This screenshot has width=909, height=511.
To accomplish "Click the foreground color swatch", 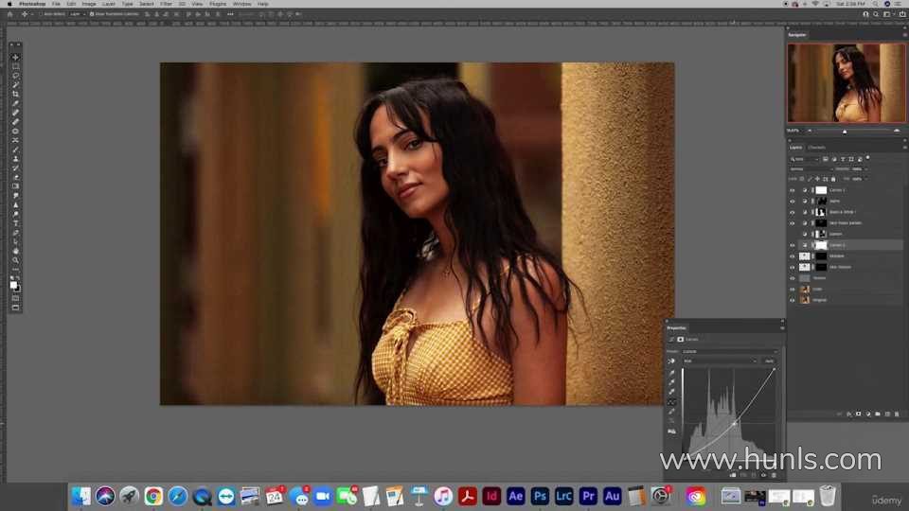I will pos(13,285).
